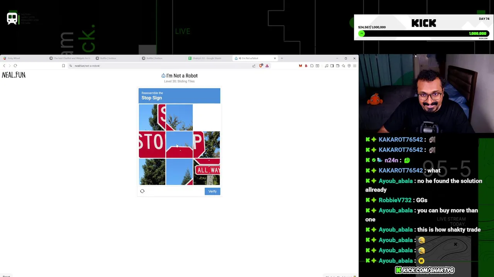Click the 'Level 30: Sliding Tiles' subtitle

(x=179, y=81)
